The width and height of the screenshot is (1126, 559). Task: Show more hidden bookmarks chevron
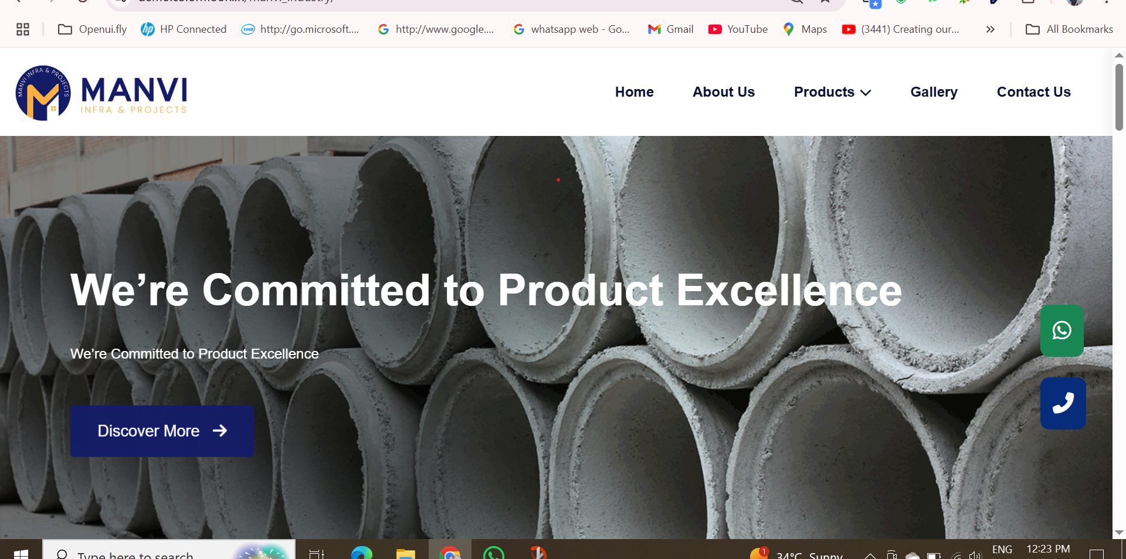point(990,29)
